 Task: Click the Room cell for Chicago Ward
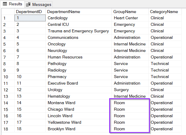[x=120, y=109]
